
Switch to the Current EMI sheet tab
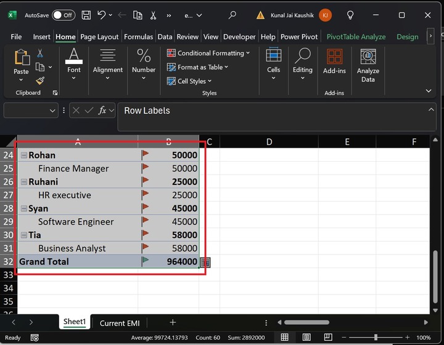pyautogui.click(x=120, y=323)
